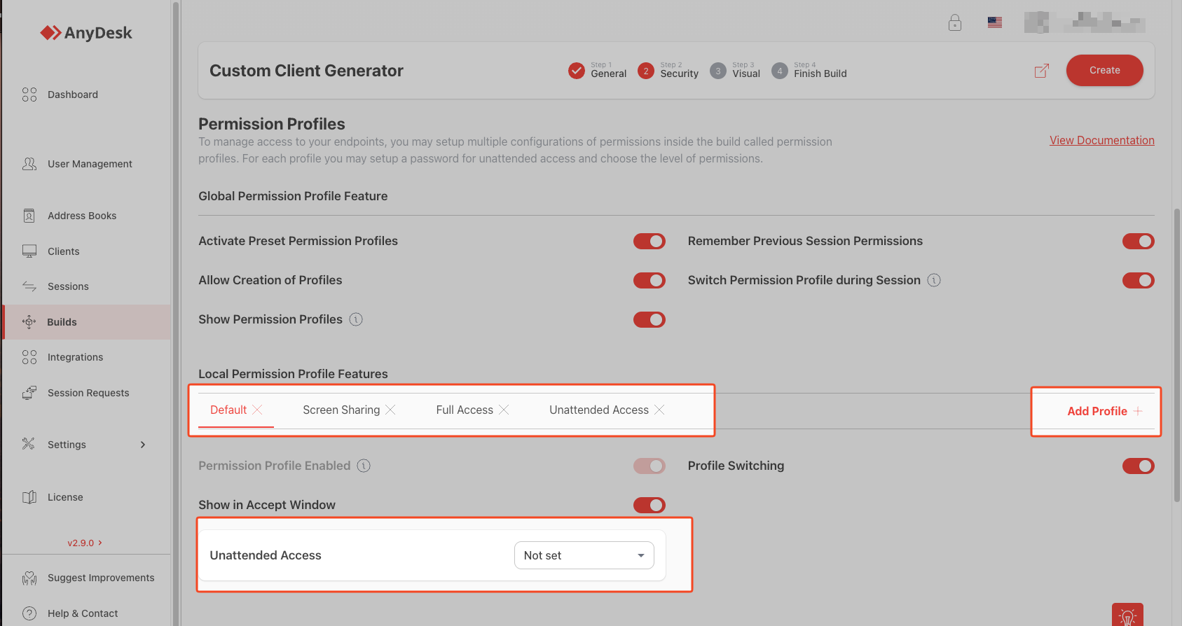The height and width of the screenshot is (626, 1182).
Task: Select the Unattended Access profile tab
Action: point(599,410)
